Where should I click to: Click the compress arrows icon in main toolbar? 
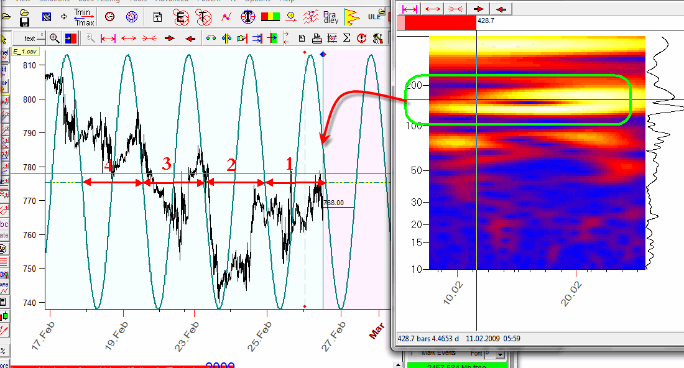[149, 39]
